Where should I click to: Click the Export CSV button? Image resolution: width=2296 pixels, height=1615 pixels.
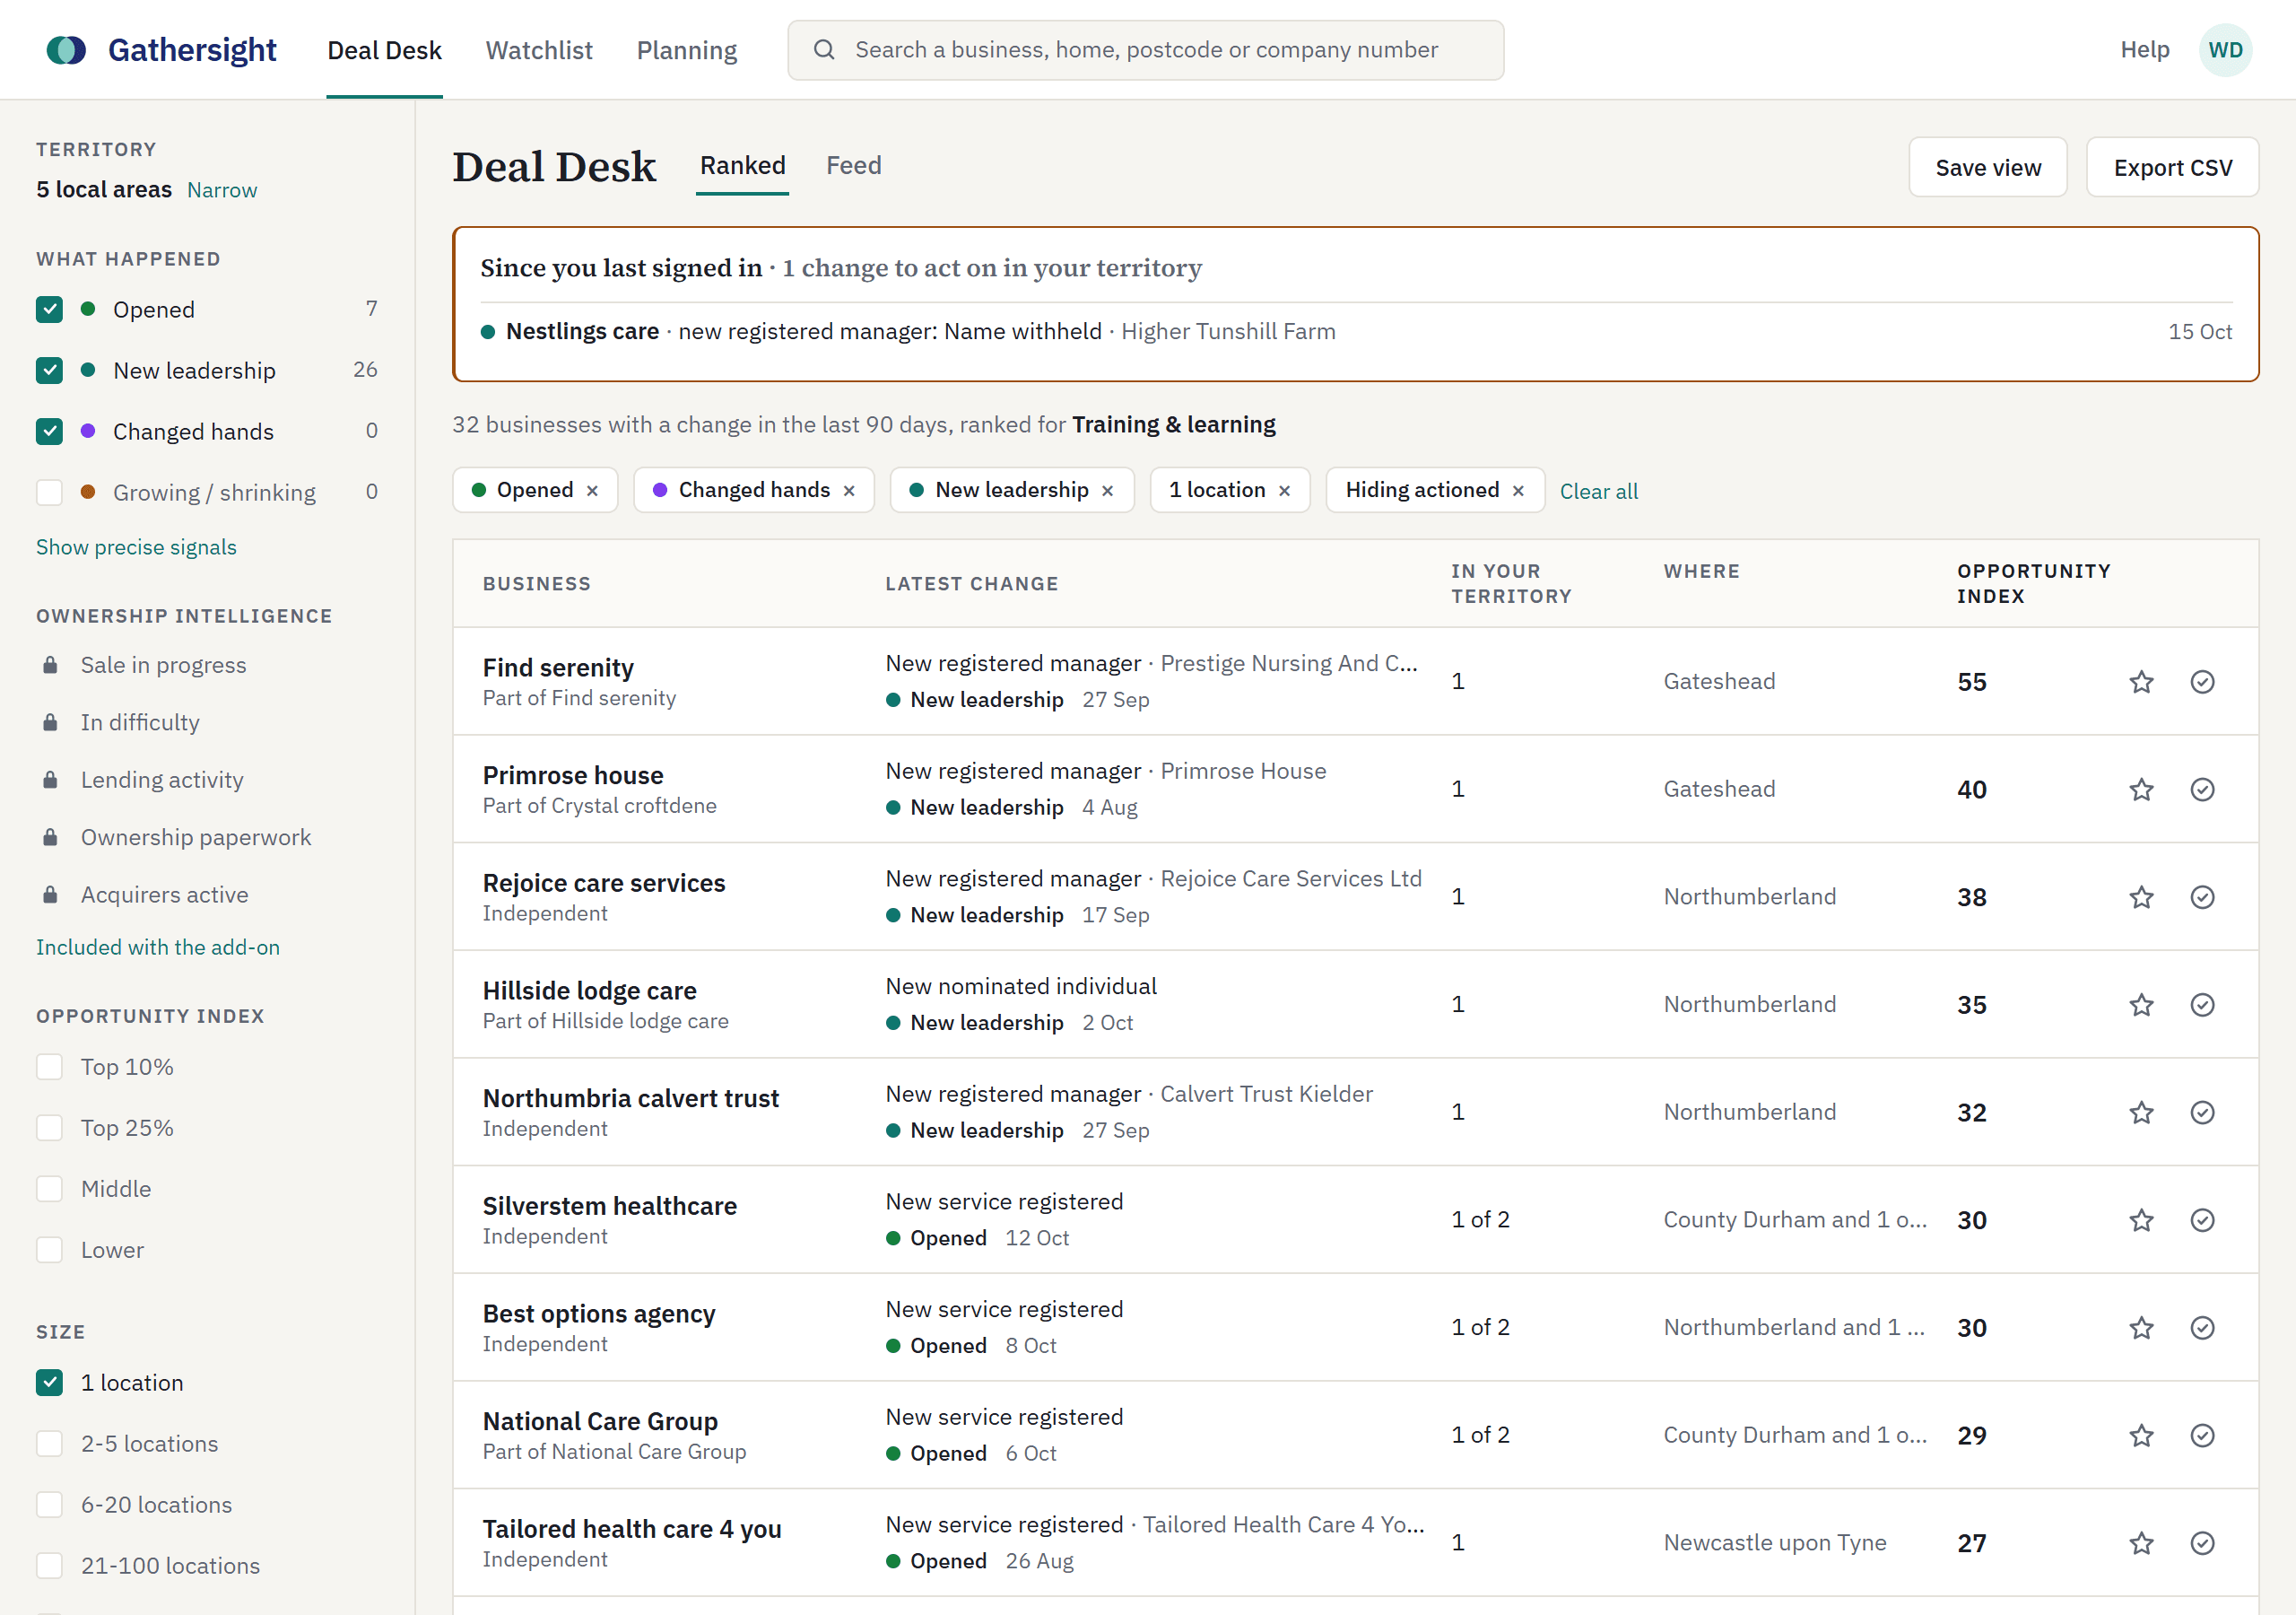[2172, 167]
